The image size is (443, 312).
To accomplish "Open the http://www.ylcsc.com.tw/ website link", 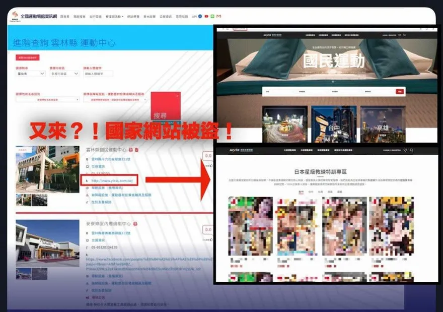I will (x=112, y=180).
